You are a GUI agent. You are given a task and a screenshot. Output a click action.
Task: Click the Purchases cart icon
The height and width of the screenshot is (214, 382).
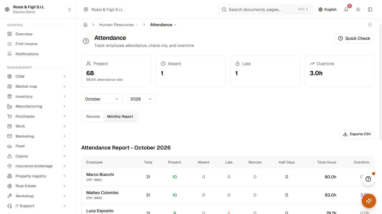click(x=10, y=116)
